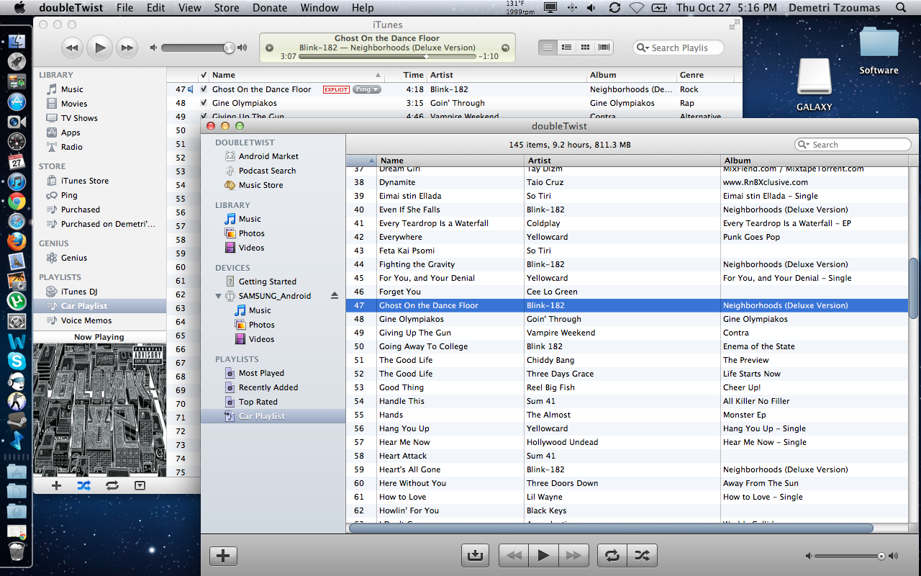Sort iTunes list by Genre column

[705, 75]
